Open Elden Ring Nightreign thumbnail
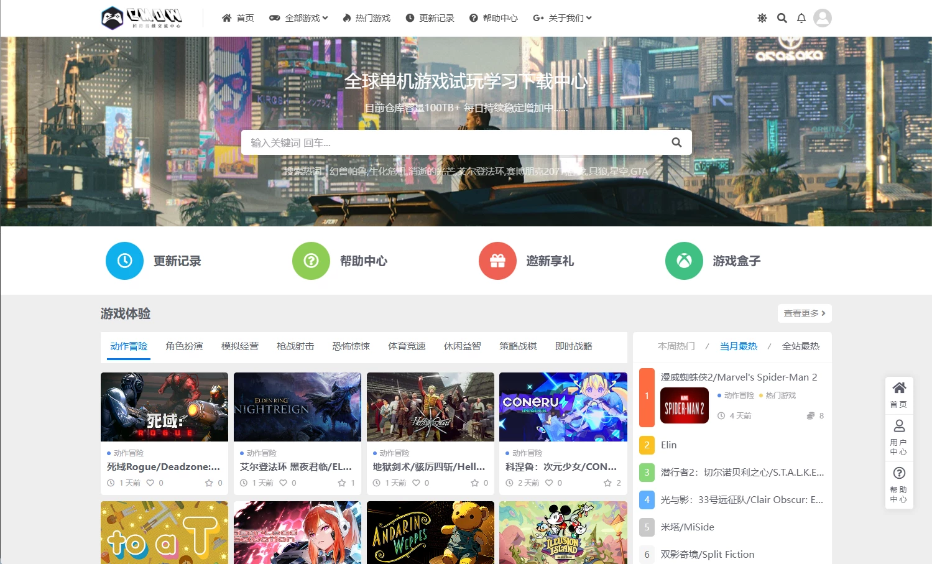The height and width of the screenshot is (564, 932). 297,407
